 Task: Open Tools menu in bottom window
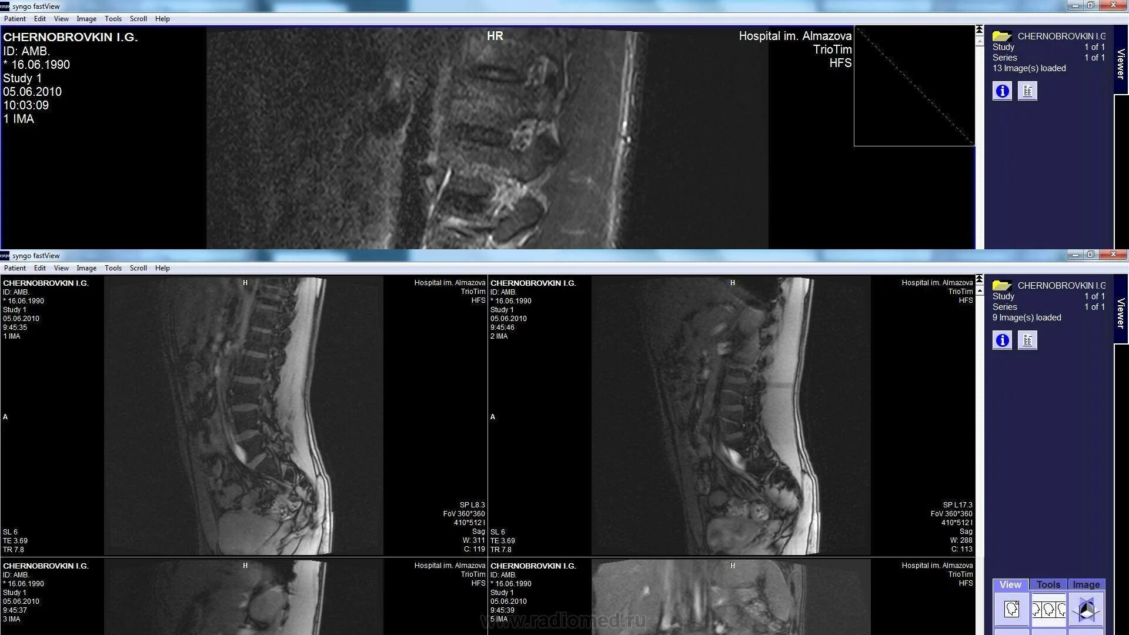click(x=113, y=268)
